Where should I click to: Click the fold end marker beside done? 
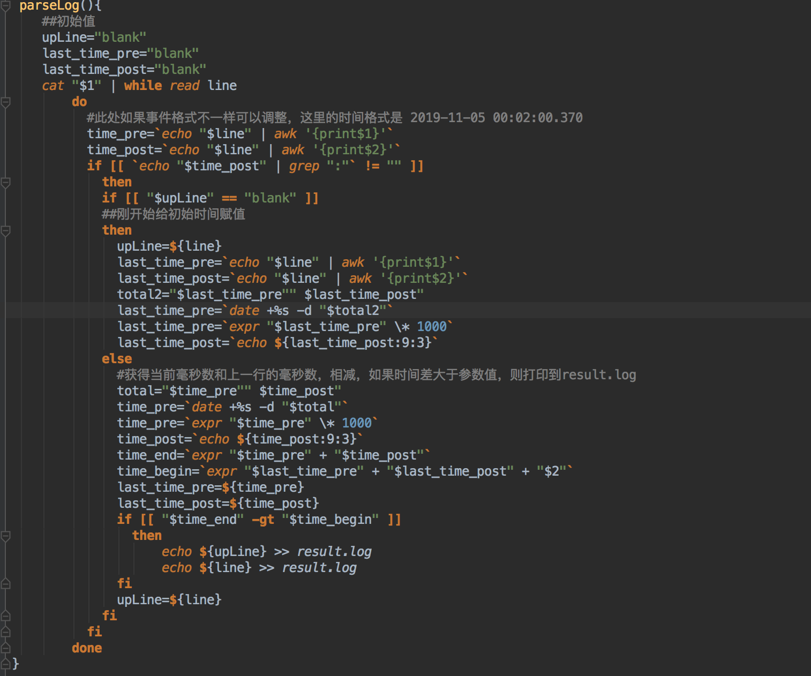[x=5, y=648]
